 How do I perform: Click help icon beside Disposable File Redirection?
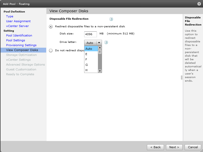tap(111, 19)
